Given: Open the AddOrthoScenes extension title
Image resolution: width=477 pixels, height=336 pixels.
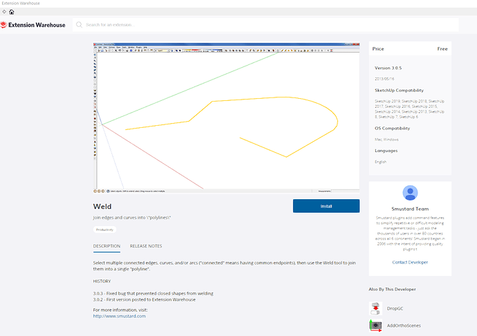Looking at the screenshot, I should (404, 326).
